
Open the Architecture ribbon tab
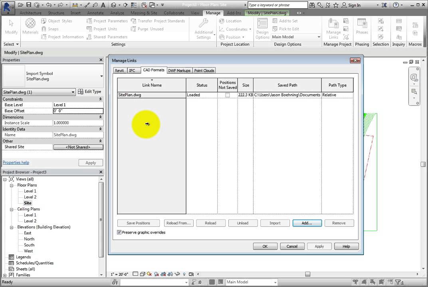[x=31, y=13]
